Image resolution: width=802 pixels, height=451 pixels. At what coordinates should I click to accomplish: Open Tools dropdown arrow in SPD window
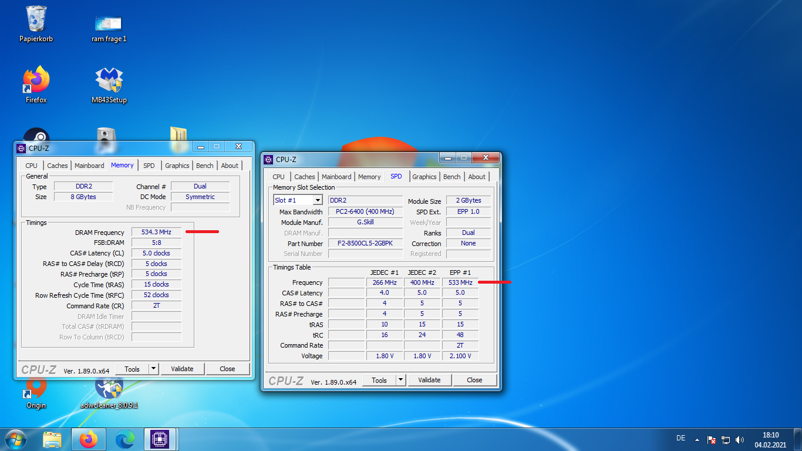pyautogui.click(x=400, y=380)
